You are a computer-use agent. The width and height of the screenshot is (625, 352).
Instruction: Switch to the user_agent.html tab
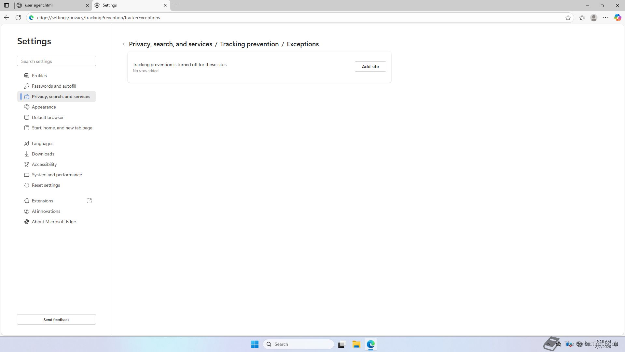49,5
